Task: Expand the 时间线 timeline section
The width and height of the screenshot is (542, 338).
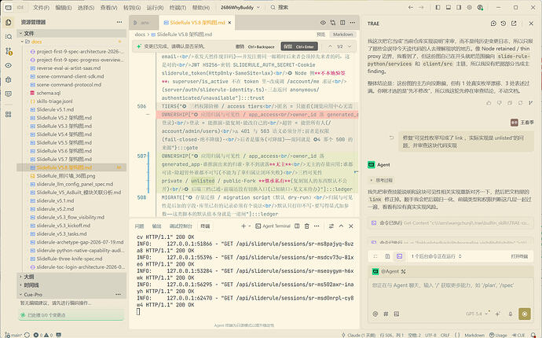Action: [71, 285]
